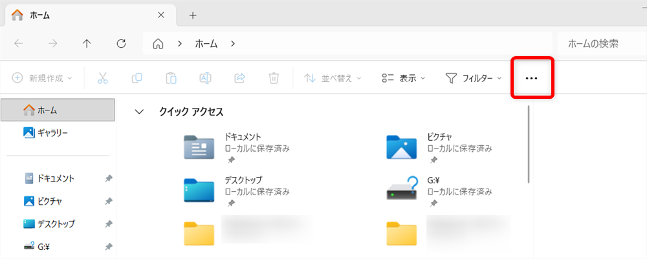Click pin icon next to sidebar ドキュメント
Image resolution: width=647 pixels, height=259 pixels.
click(x=108, y=179)
